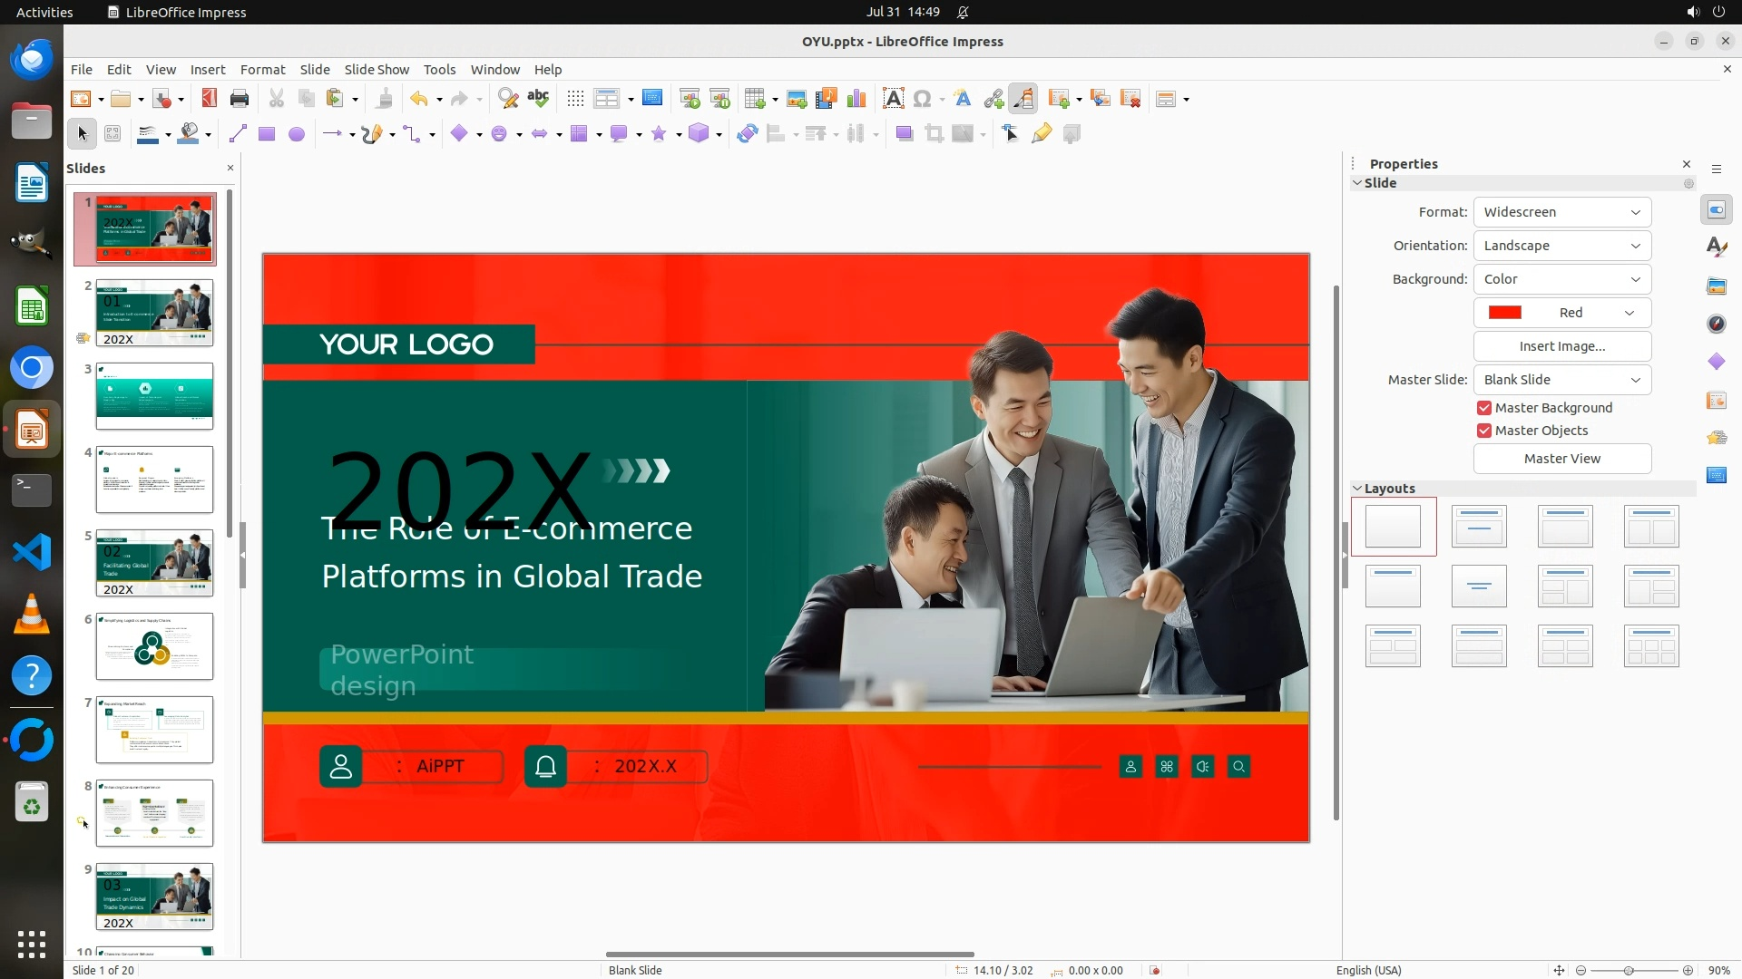This screenshot has height=979, width=1742.
Task: Open the Format dropdown showing Widescreen
Action: [1561, 212]
